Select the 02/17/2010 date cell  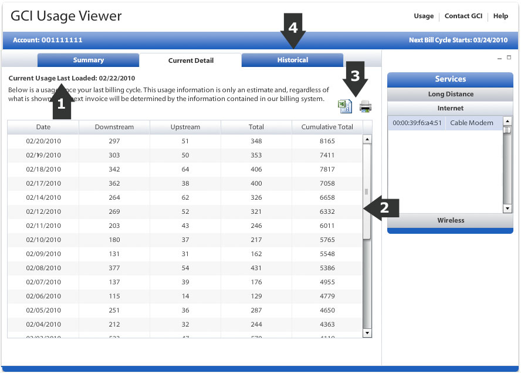43,183
